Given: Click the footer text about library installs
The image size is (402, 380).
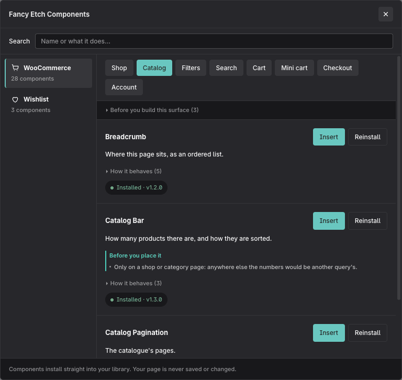Looking at the screenshot, I should [x=122, y=369].
